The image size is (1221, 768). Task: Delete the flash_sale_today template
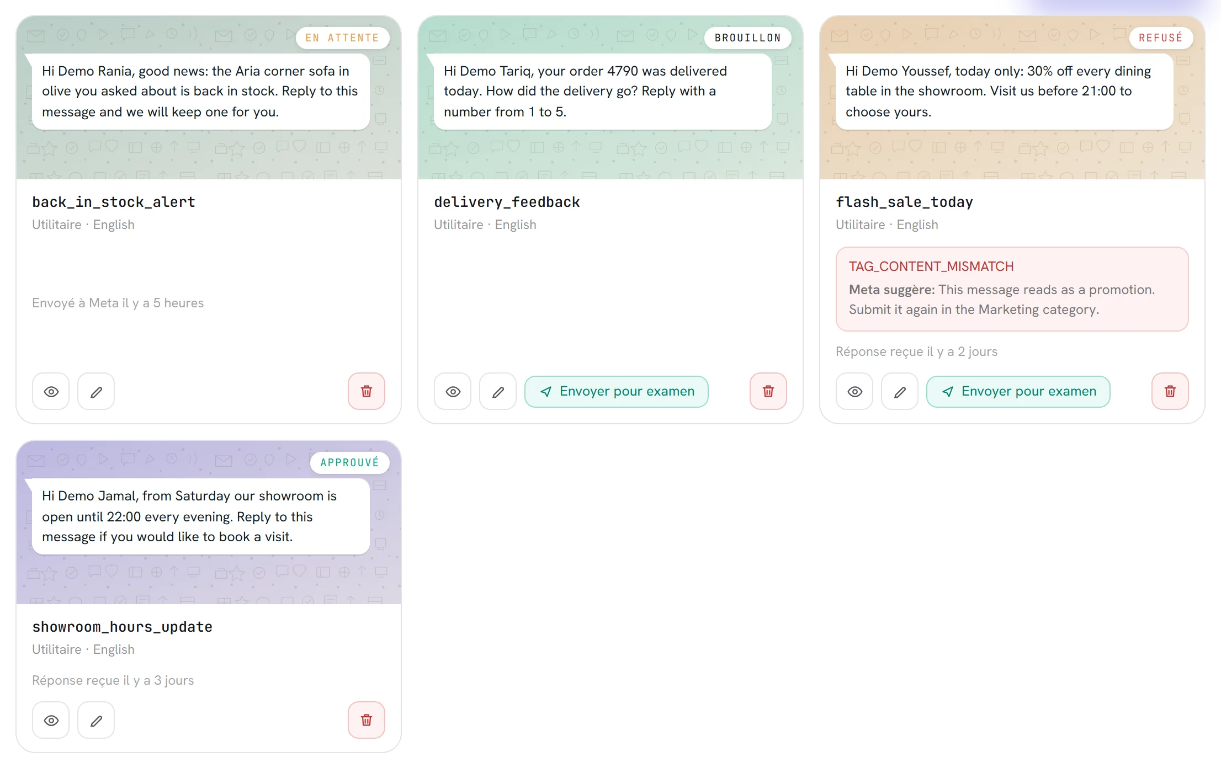(x=1170, y=391)
